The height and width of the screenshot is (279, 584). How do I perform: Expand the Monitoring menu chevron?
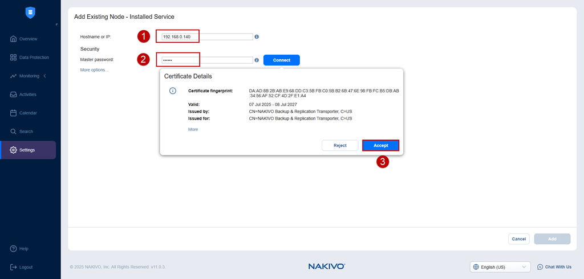pos(45,76)
